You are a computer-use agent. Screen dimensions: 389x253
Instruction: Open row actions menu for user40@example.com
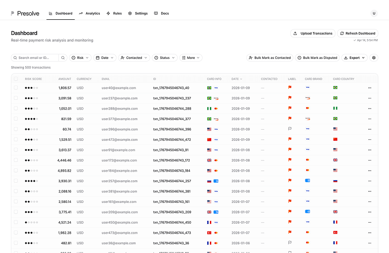click(x=370, y=88)
